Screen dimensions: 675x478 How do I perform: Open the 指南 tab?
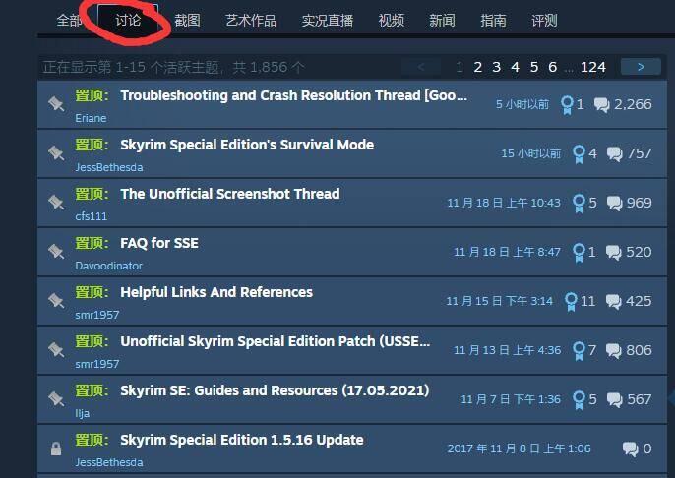coord(493,21)
